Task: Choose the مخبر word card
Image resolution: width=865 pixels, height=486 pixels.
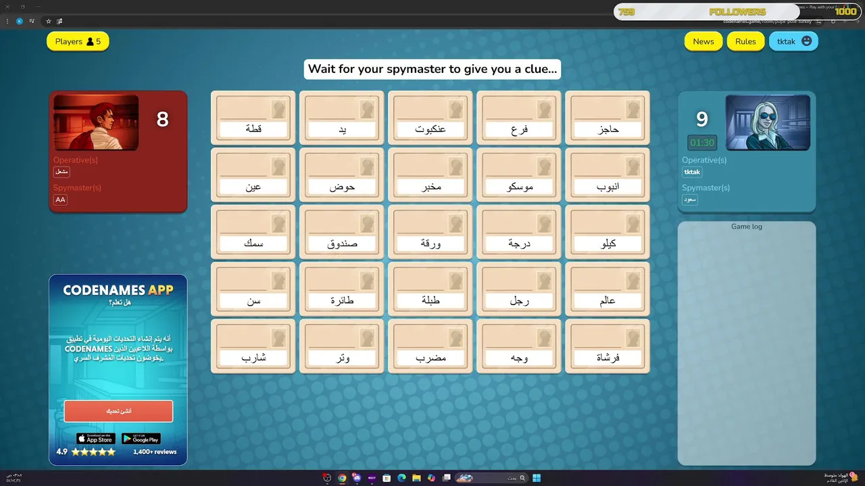Action: [x=430, y=175]
